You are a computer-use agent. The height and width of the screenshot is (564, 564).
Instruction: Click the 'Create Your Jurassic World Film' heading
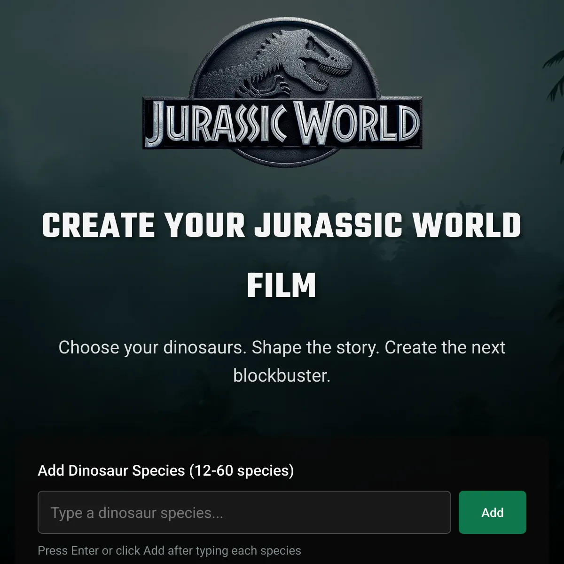pos(282,256)
